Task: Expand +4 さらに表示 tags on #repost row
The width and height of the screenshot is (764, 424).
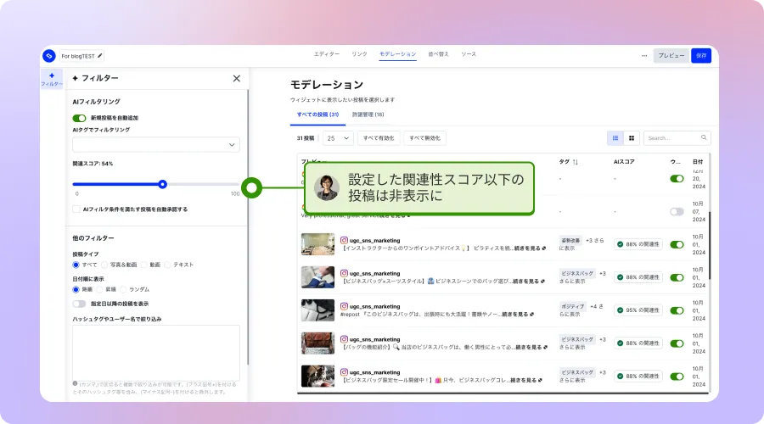Action: tap(581, 310)
